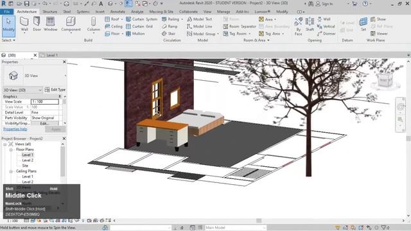
Task: Open the Properties help link
Action: [x=15, y=129]
